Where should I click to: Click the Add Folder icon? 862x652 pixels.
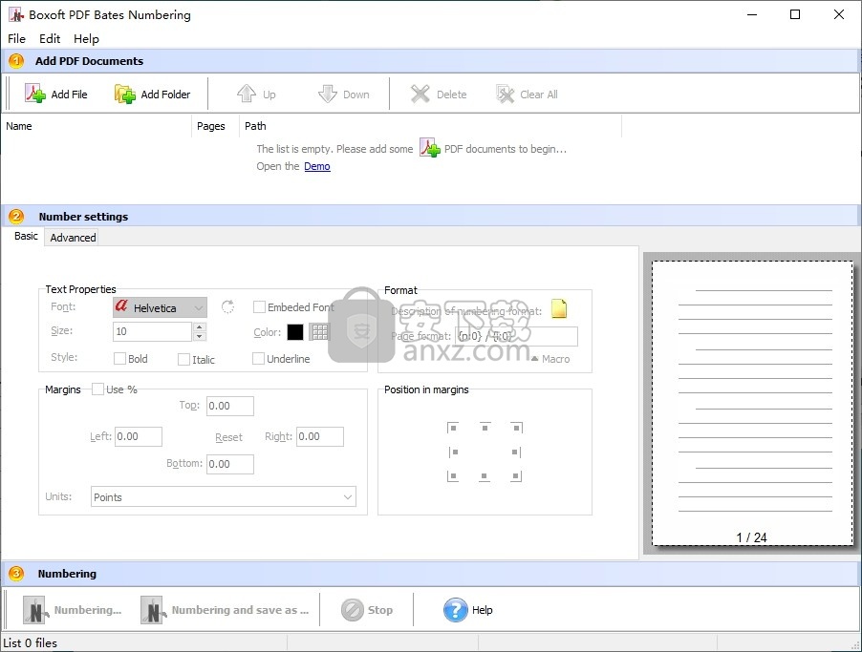pos(125,94)
